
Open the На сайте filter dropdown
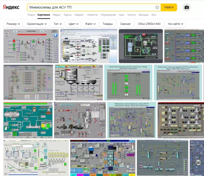point(175,24)
